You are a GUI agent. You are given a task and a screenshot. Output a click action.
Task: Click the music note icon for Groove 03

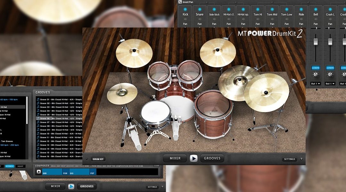tap(38, 107)
